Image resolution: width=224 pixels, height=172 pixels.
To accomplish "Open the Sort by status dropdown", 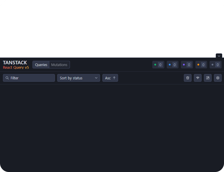I will (x=79, y=78).
